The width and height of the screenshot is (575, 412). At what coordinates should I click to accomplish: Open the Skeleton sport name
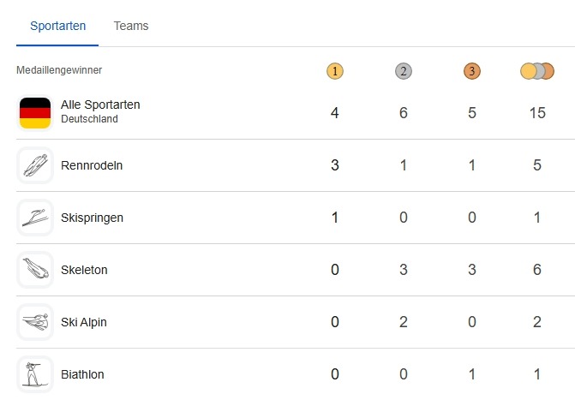tap(84, 270)
